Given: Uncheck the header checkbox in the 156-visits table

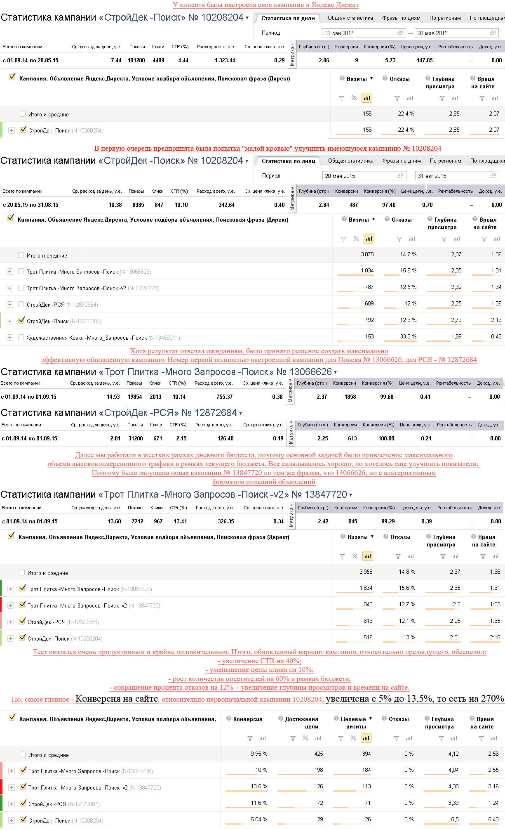Looking at the screenshot, I should coord(12,77).
